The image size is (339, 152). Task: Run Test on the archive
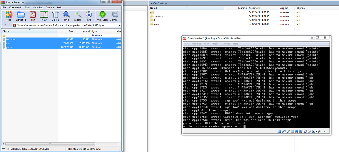33,16
